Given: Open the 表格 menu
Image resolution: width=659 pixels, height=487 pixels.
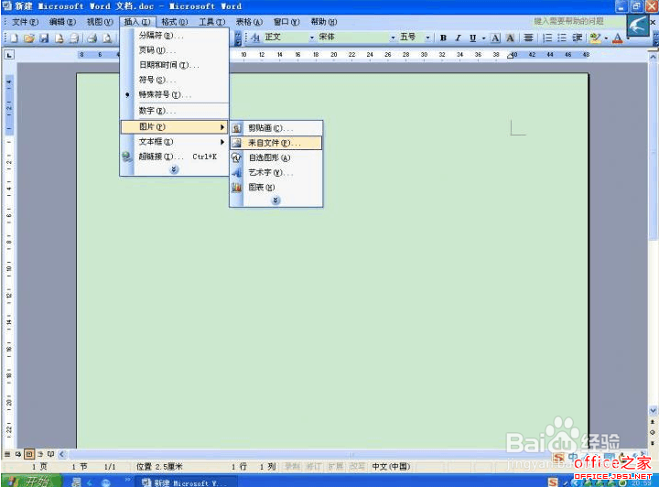Looking at the screenshot, I should click(x=249, y=22).
